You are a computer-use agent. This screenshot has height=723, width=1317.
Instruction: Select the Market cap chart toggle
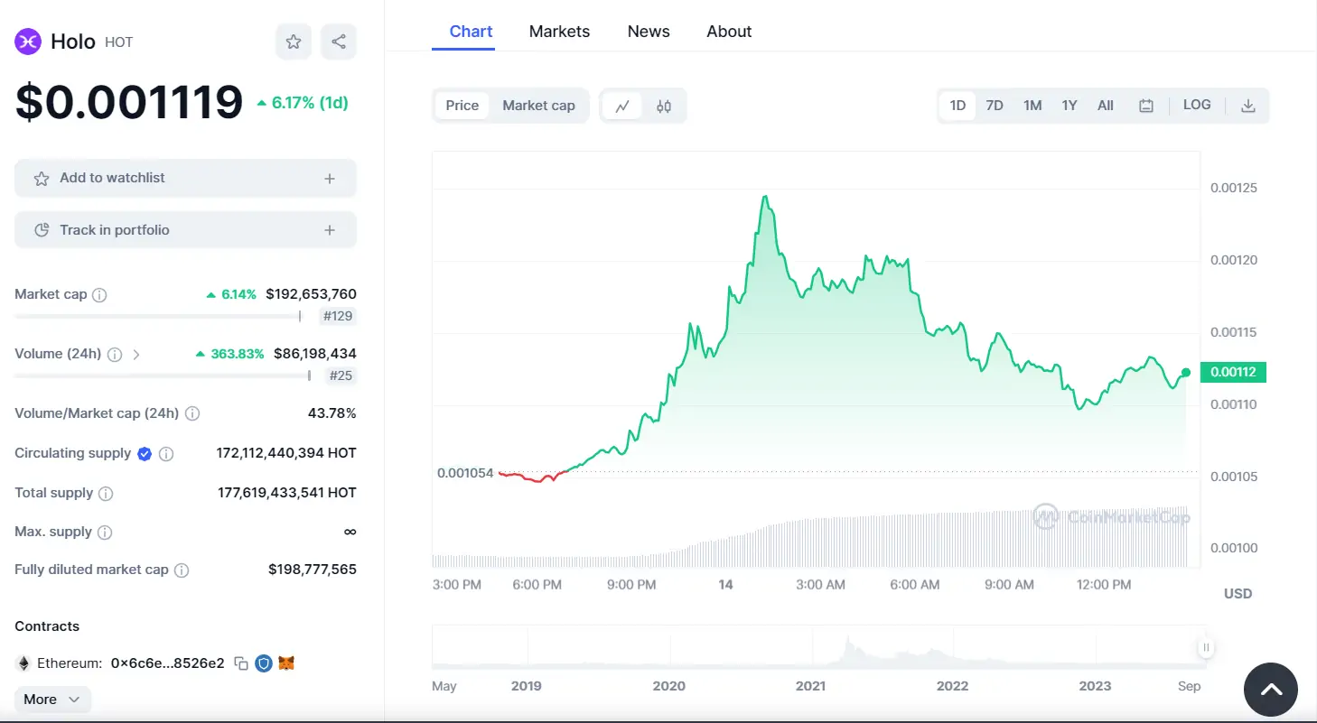tap(539, 106)
